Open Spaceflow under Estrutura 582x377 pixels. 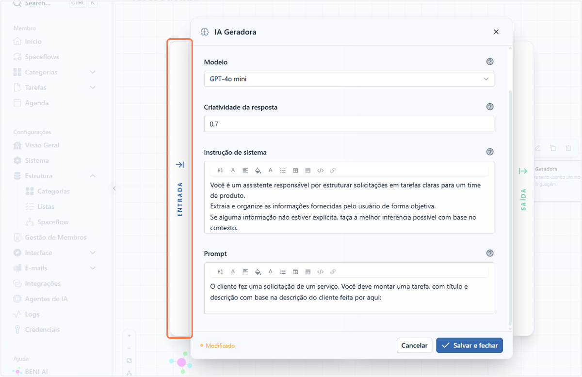coord(53,222)
